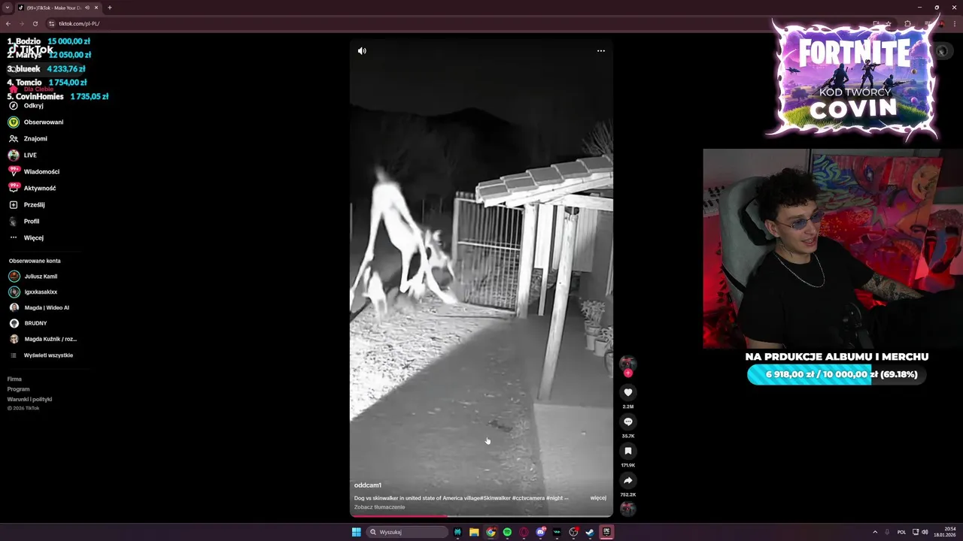Open a new browser tab
The image size is (963, 541).
tap(110, 8)
